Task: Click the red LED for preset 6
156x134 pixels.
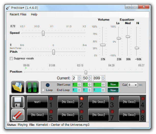Action: pos(82,111)
